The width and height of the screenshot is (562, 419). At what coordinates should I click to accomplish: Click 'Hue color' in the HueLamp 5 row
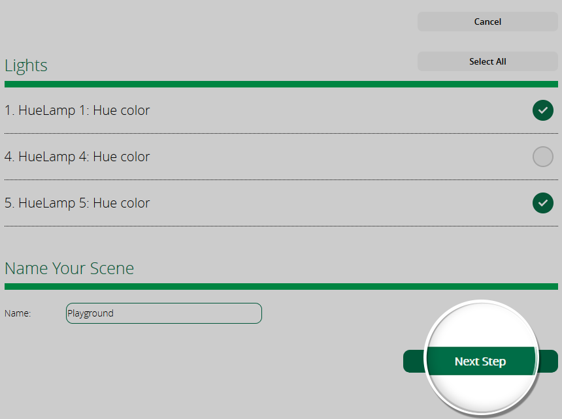(x=121, y=203)
